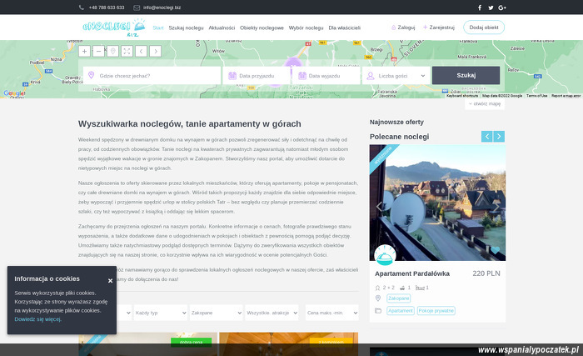
Task: Go to next map item arrow
Action: [x=156, y=51]
